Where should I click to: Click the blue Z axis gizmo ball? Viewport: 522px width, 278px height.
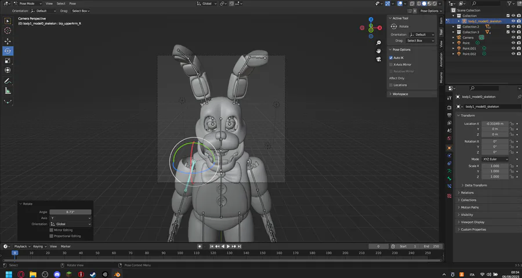[371, 20]
